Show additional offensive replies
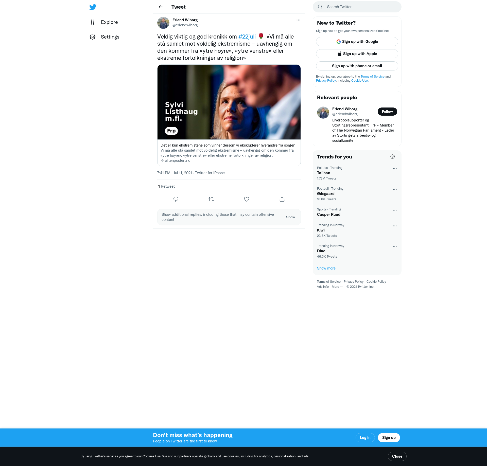The image size is (487, 466). (291, 217)
